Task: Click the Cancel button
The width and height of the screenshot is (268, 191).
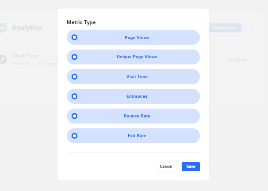Action: [166, 166]
